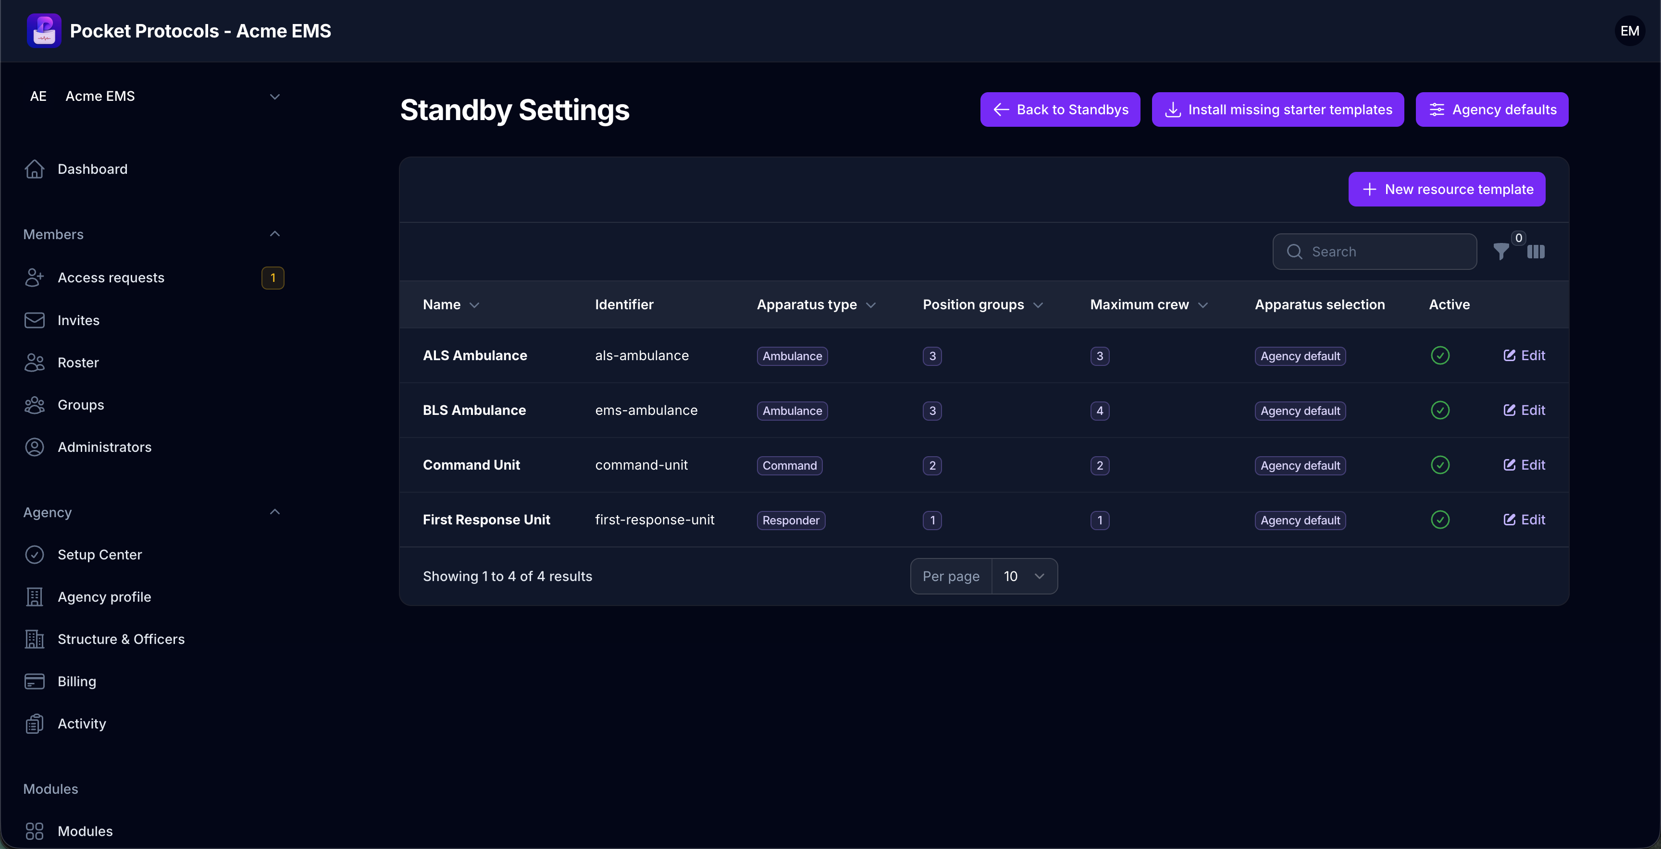Click the active checkmark for ALS Ambulance
The height and width of the screenshot is (849, 1661).
[x=1440, y=355]
